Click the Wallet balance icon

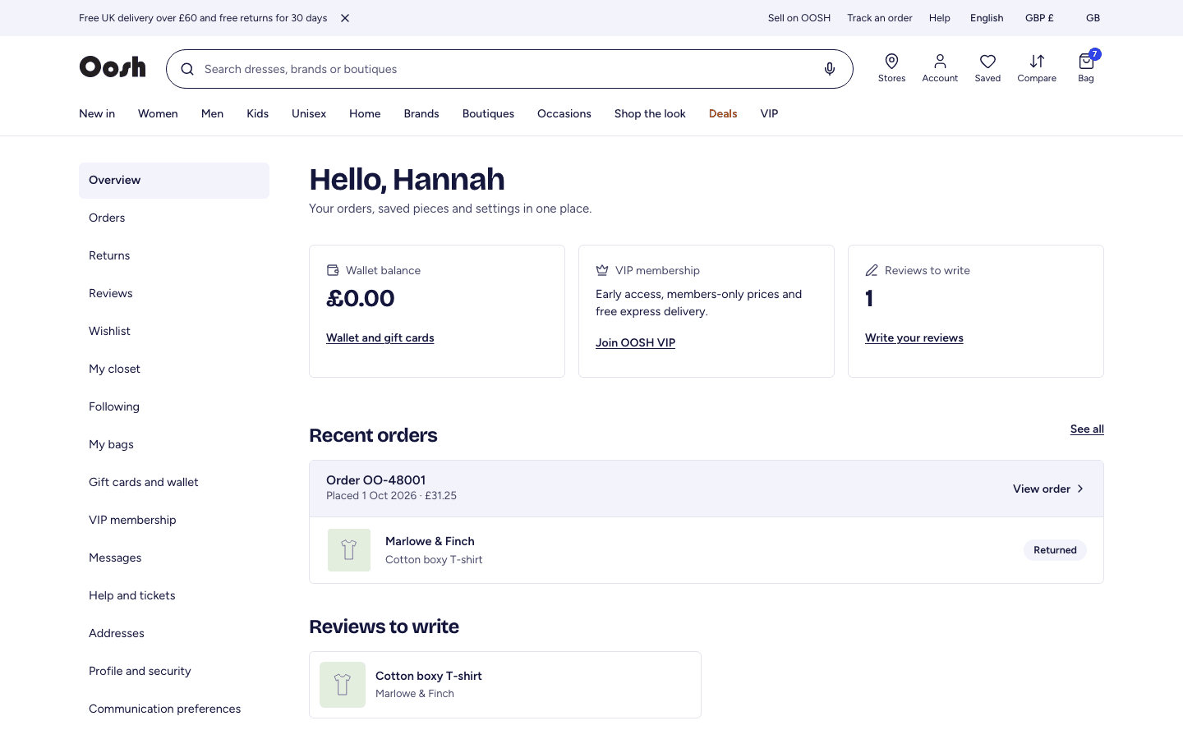(x=333, y=270)
